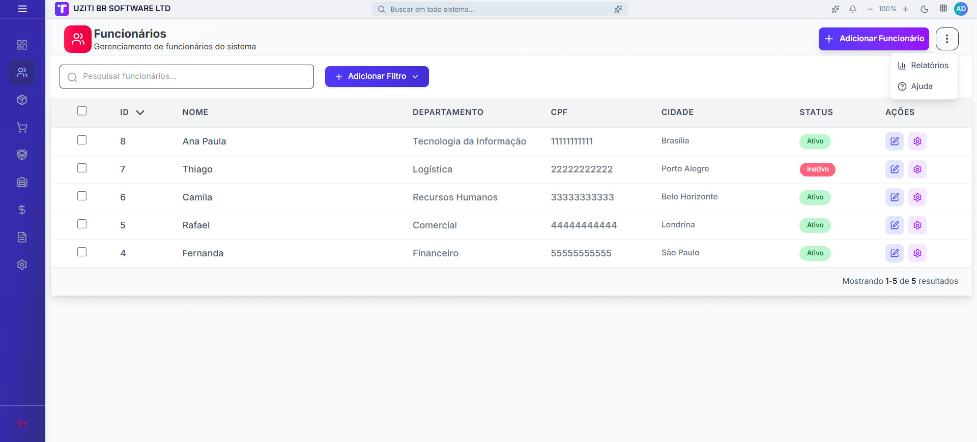977x442 pixels.
Task: Open settings gear for Thiago's row
Action: pyautogui.click(x=917, y=169)
